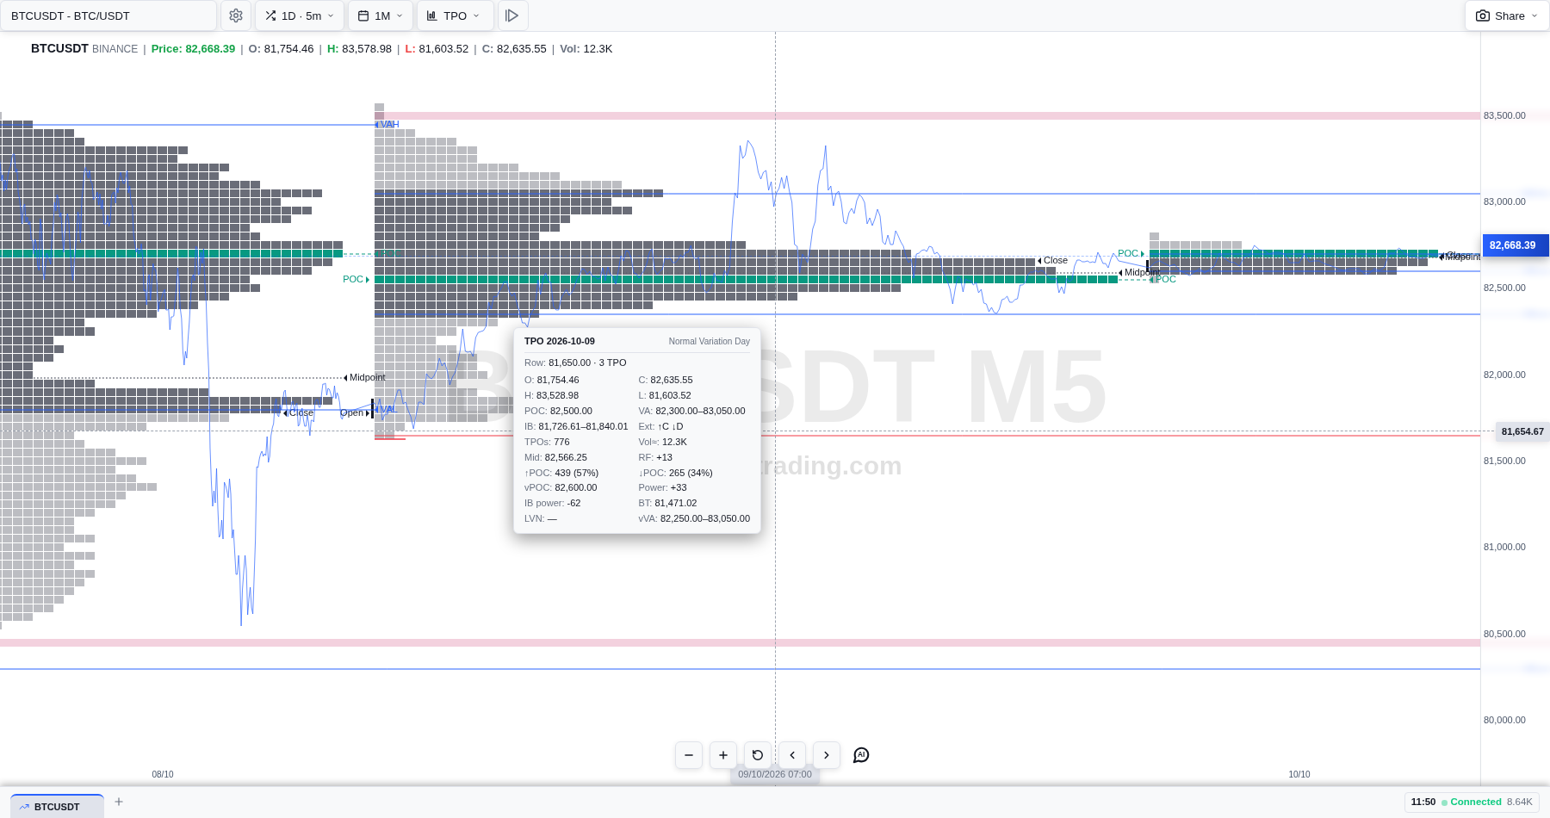Select the BTCUSDT bottom tab

(x=57, y=807)
